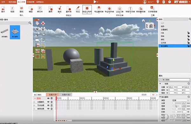Open the 类型 type dropdown
191x124 pixels.
pos(180,100)
